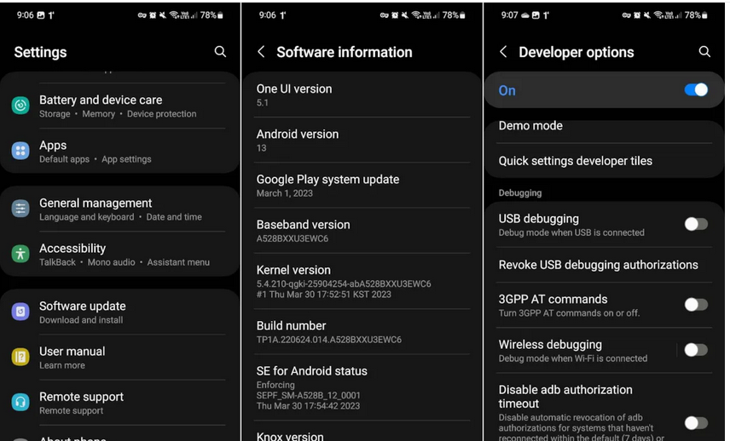Enable 3GPP AT commands toggle
730x441 pixels.
pos(696,305)
